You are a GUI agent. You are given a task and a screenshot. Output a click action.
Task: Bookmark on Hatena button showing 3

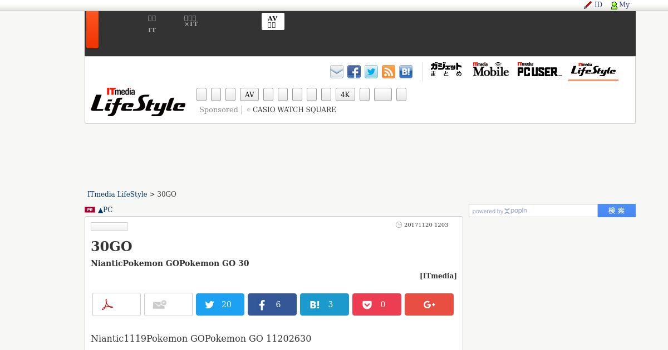point(325,304)
